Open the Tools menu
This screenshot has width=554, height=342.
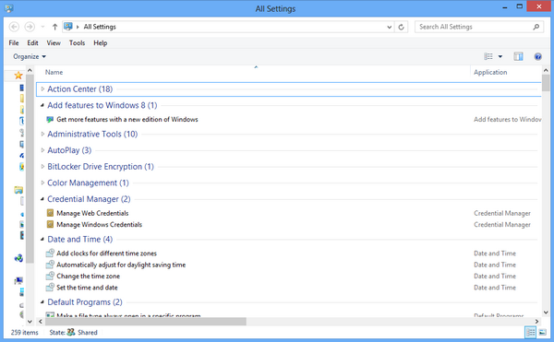coord(77,43)
